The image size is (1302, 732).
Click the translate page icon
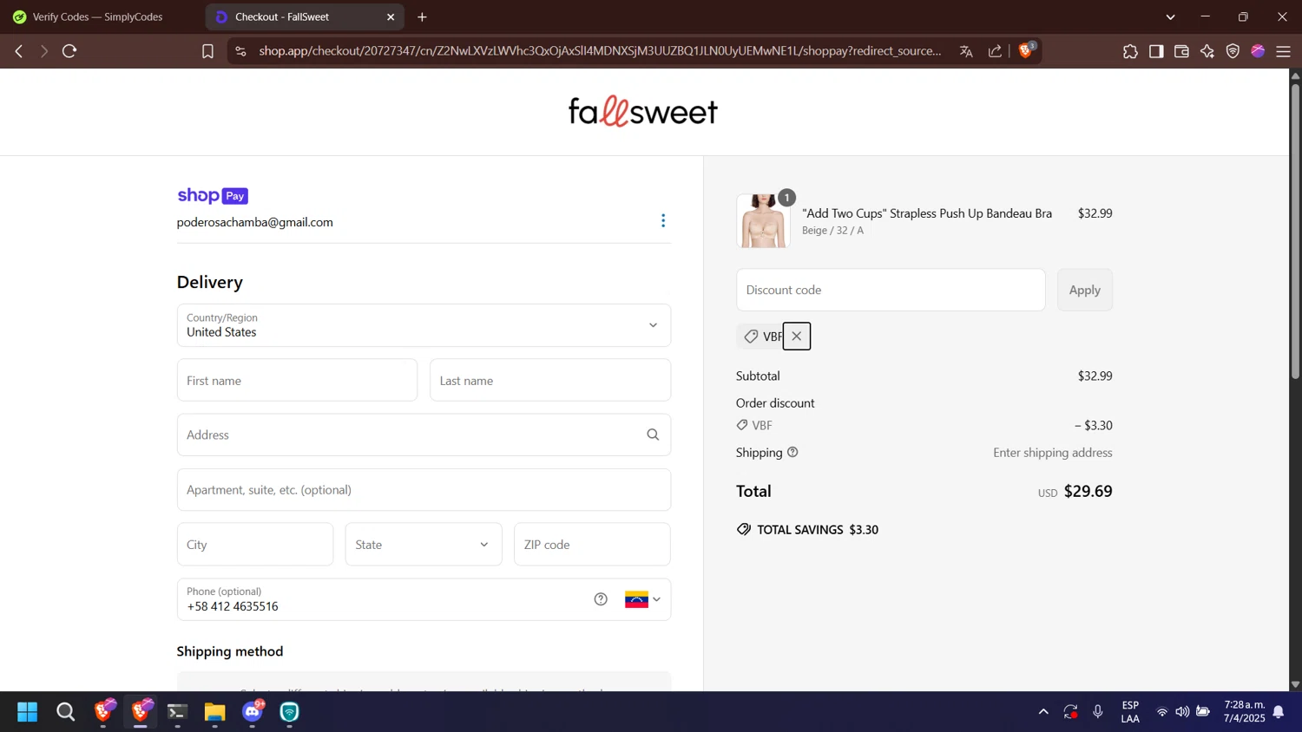coord(966,51)
